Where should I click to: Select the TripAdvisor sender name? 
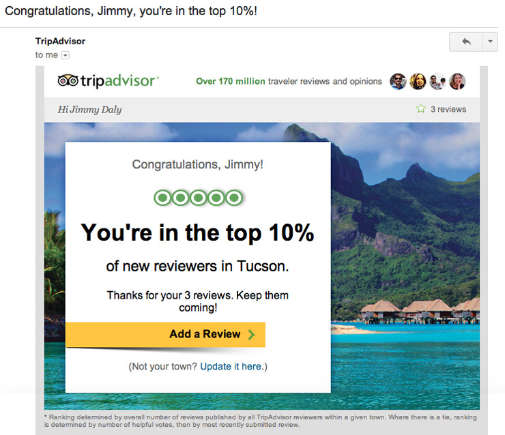coord(60,41)
